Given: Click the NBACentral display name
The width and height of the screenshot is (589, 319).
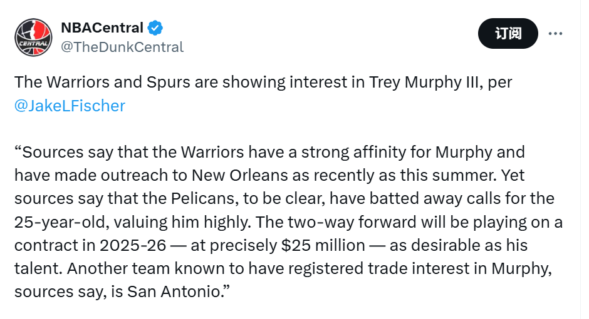Looking at the screenshot, I should 102,28.
